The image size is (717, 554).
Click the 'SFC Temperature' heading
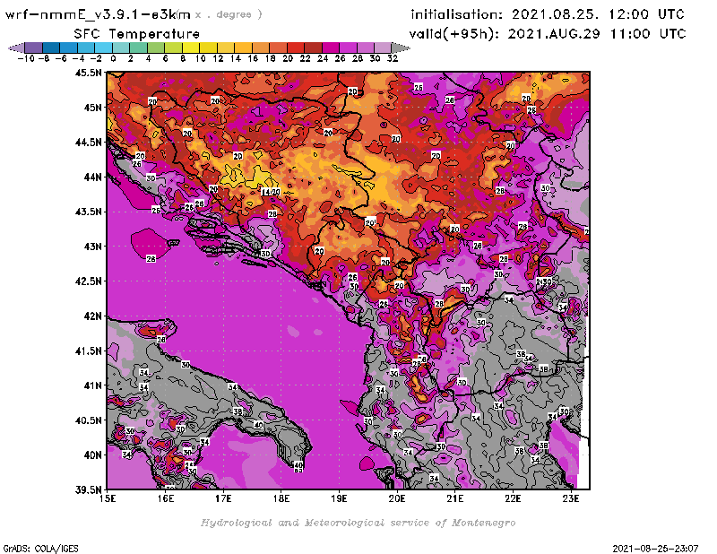[137, 34]
